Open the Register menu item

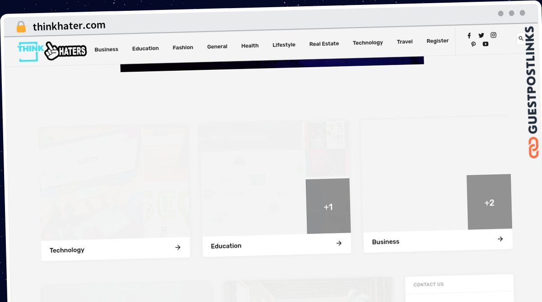click(x=438, y=41)
